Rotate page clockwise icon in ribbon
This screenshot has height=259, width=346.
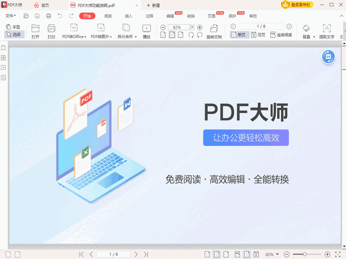tap(191, 35)
